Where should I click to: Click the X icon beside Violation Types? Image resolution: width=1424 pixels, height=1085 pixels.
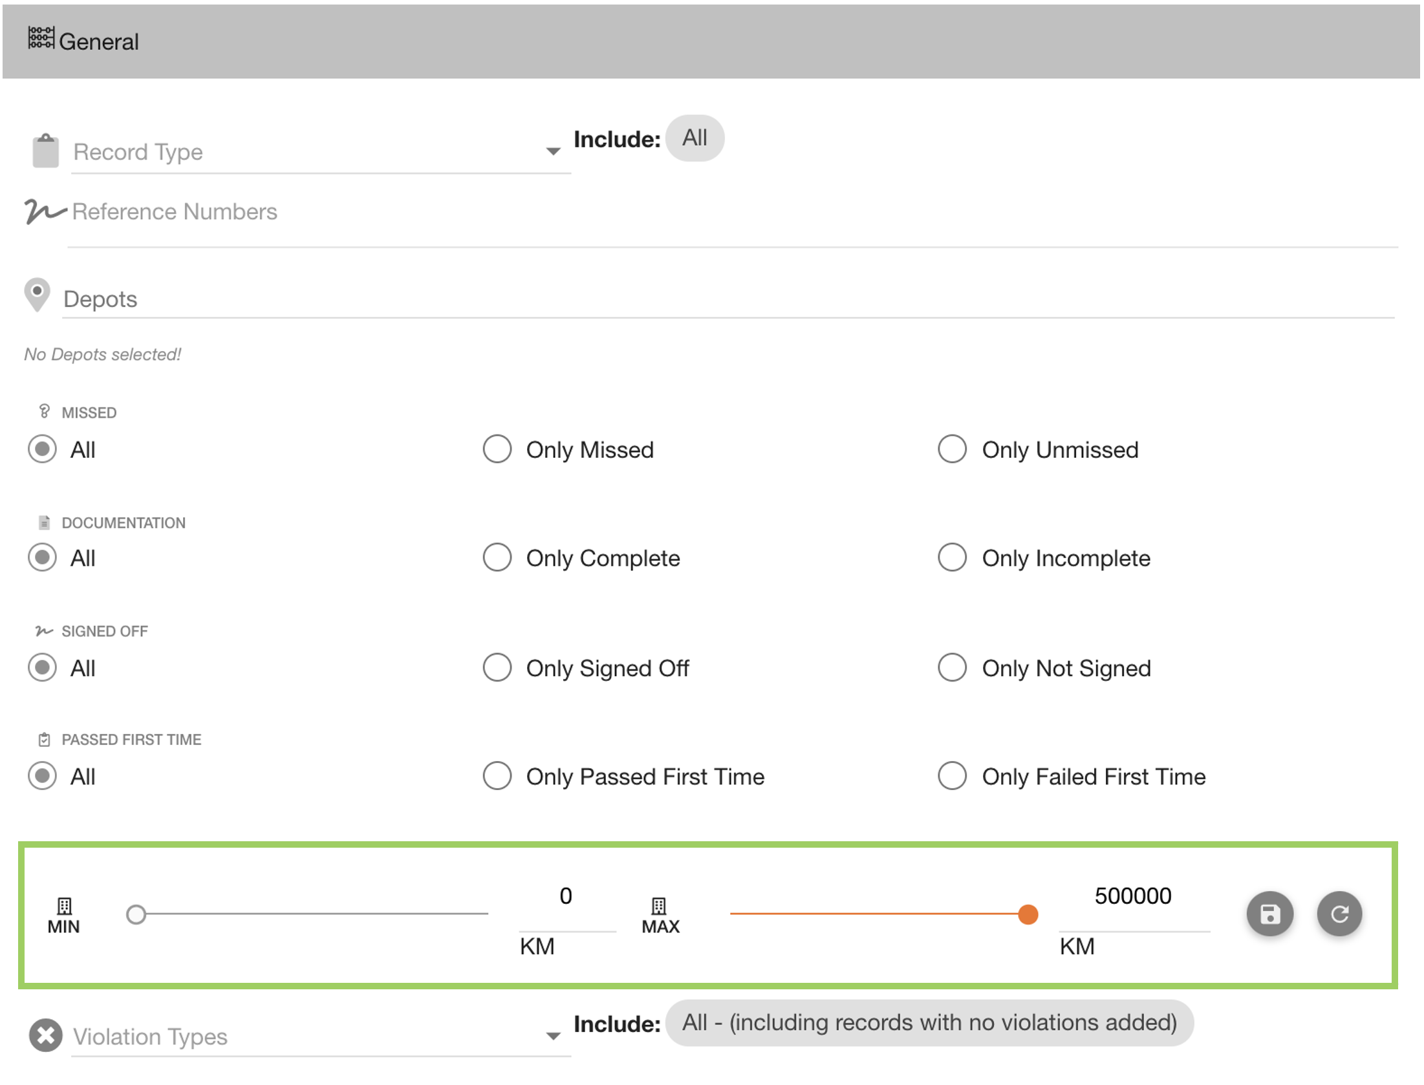[x=45, y=1035]
